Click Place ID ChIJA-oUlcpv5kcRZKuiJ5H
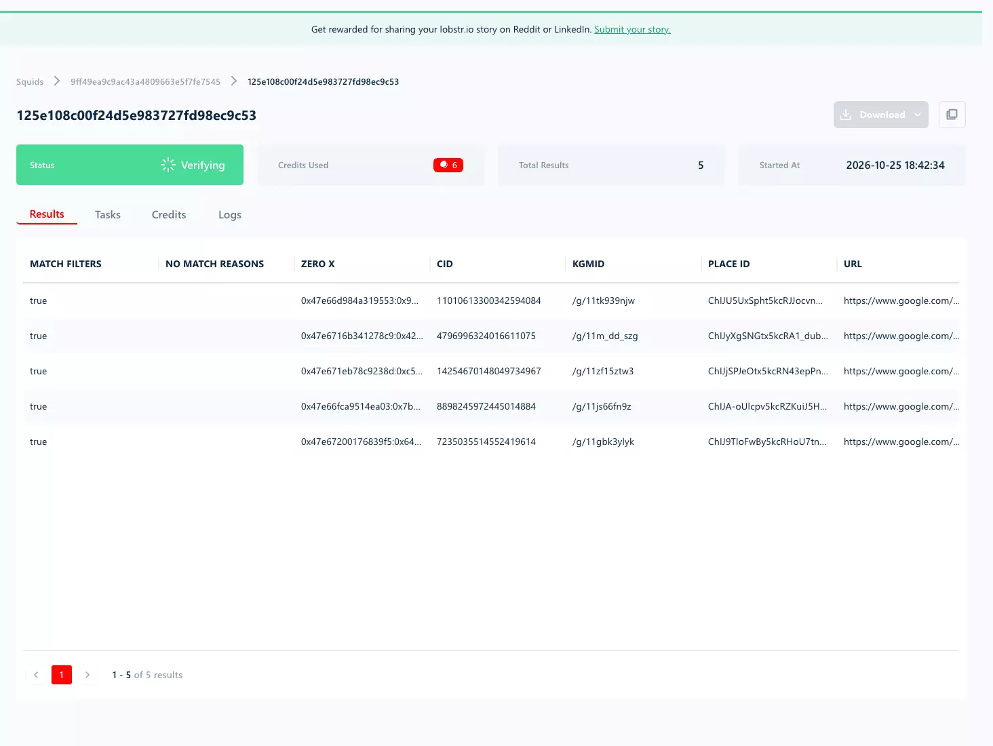 point(768,406)
